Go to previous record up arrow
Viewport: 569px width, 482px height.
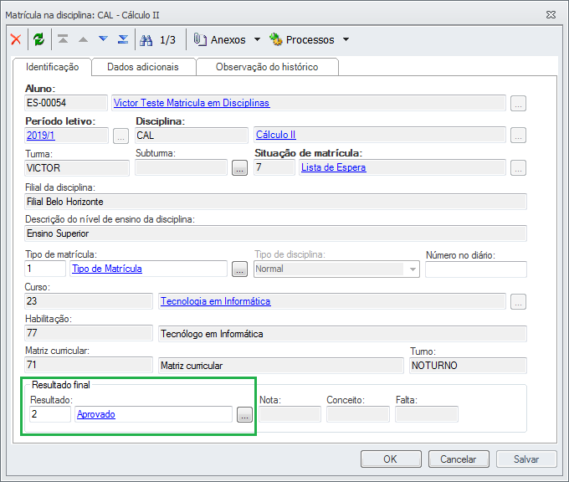[x=83, y=39]
